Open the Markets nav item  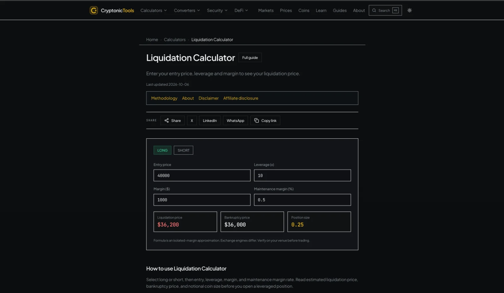coord(266,10)
